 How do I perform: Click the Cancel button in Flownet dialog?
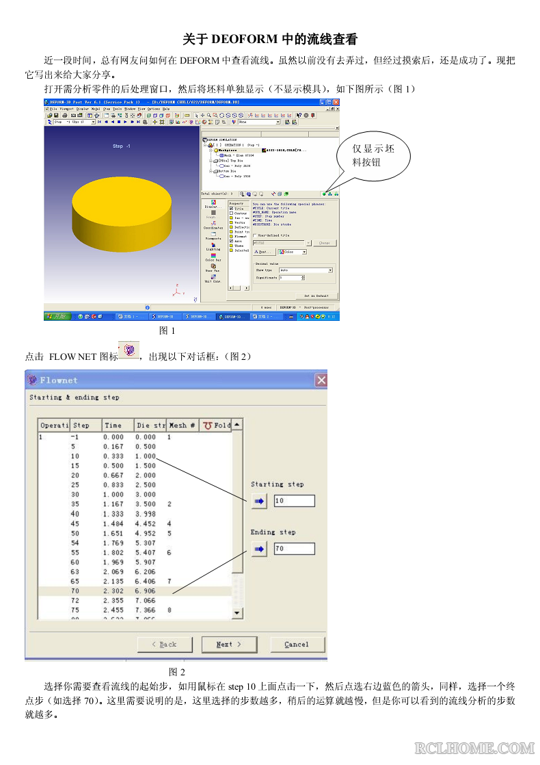[297, 645]
